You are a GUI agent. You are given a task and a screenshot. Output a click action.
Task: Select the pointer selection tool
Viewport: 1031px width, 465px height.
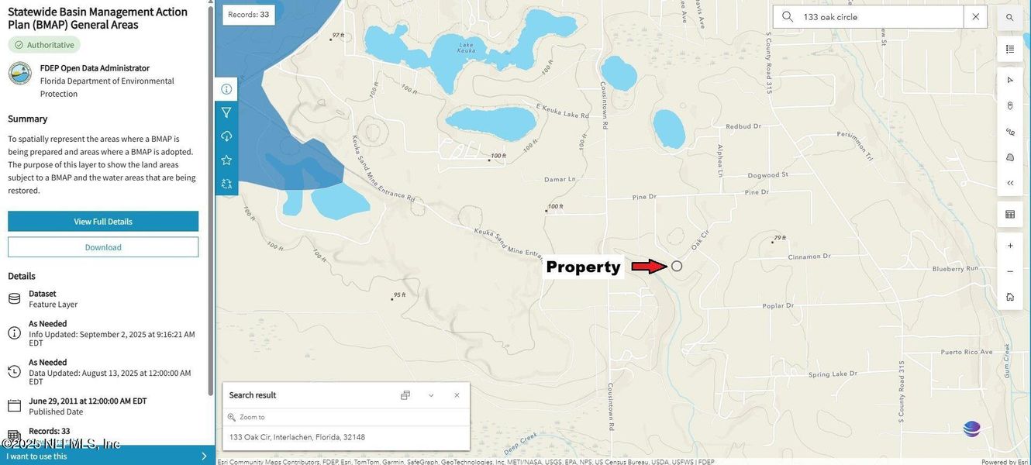(x=1010, y=80)
